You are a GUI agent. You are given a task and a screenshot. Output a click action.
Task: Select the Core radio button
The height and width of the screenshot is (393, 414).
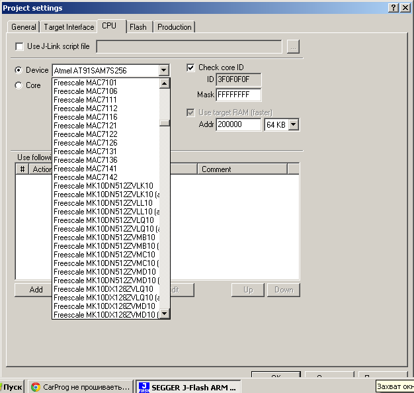(19, 85)
